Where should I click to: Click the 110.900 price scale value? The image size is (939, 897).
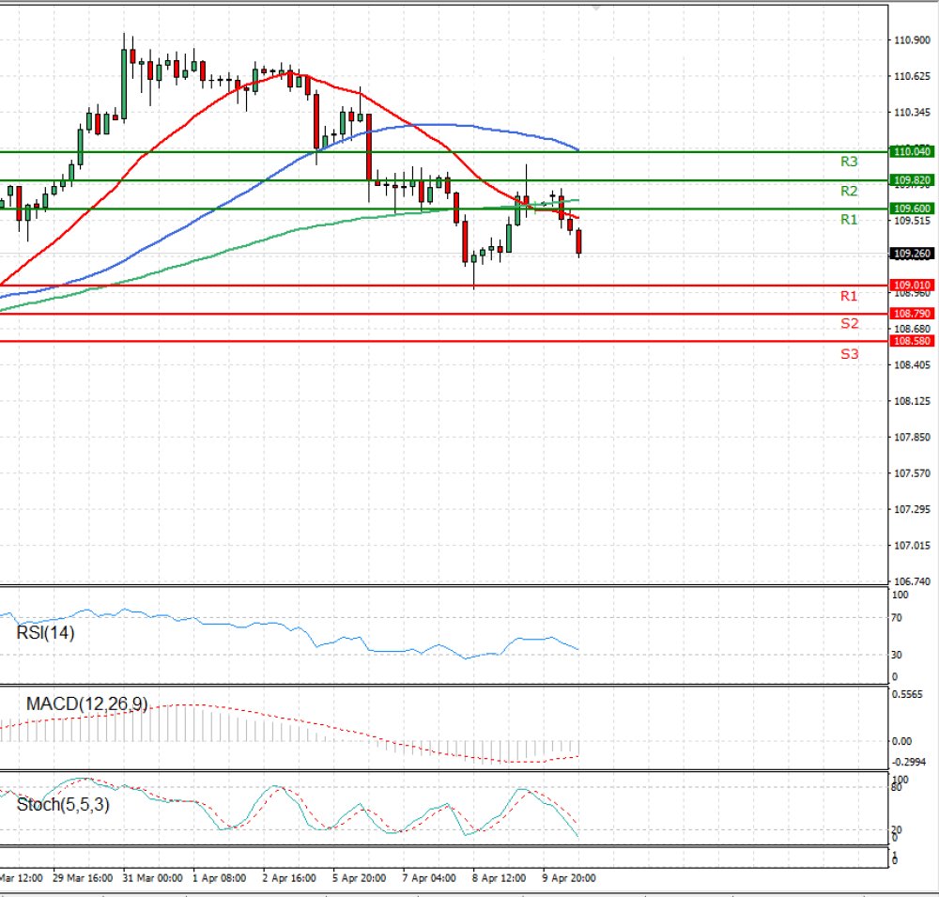(x=912, y=40)
